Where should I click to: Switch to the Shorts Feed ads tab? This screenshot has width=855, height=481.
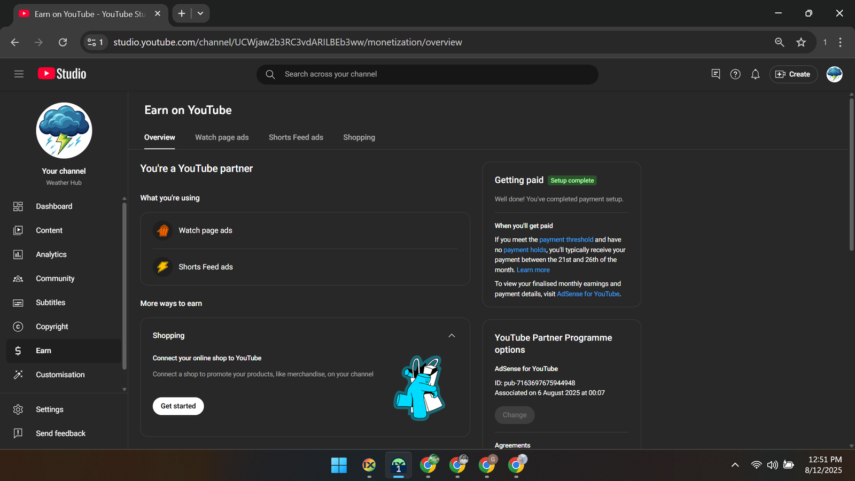[296, 137]
